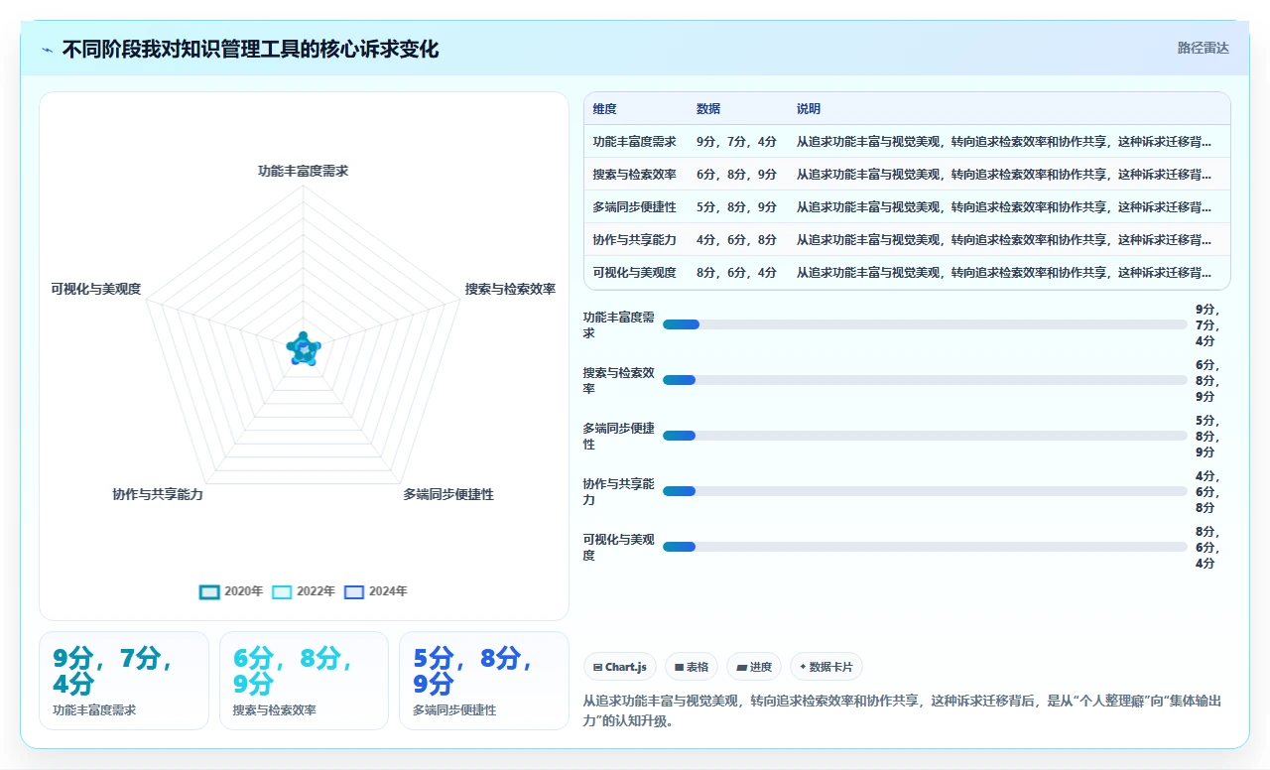Click the radar axis label 搜索与检索效率
This screenshot has height=770, width=1270.
point(510,289)
